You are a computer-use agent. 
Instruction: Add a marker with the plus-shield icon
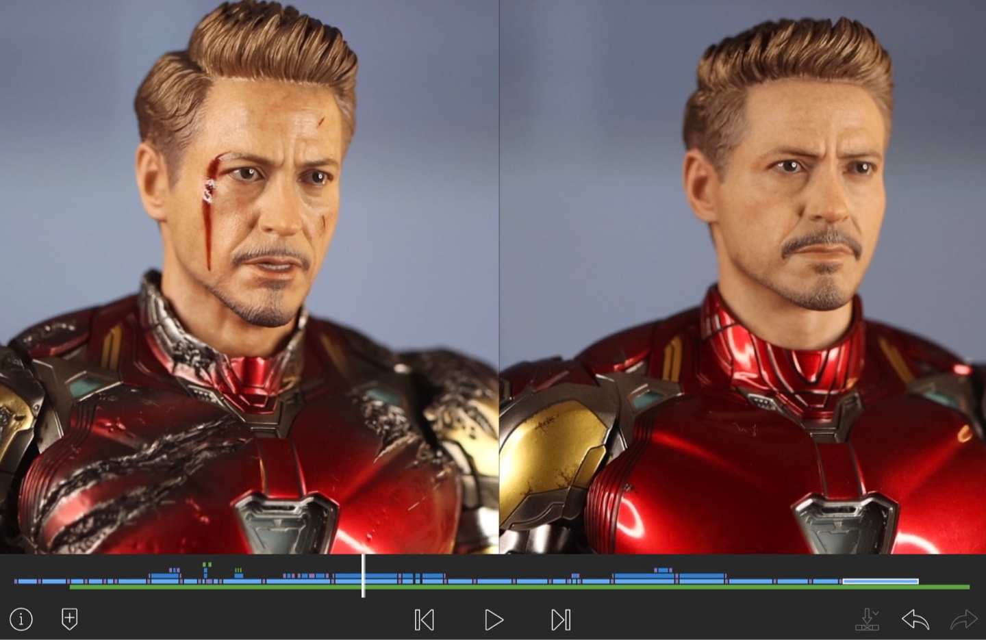tap(70, 619)
